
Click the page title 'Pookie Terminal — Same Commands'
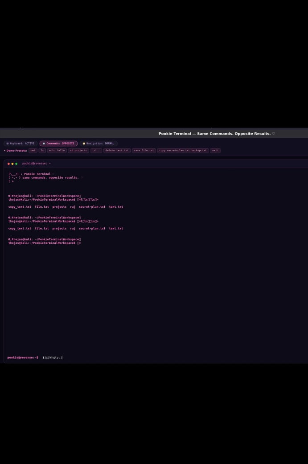217,134
